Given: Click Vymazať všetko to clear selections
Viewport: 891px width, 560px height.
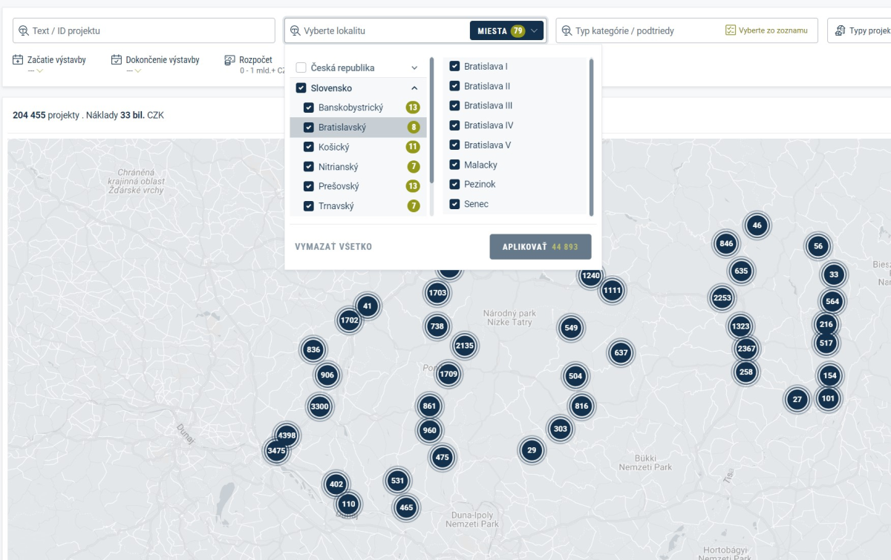Looking at the screenshot, I should coord(333,247).
